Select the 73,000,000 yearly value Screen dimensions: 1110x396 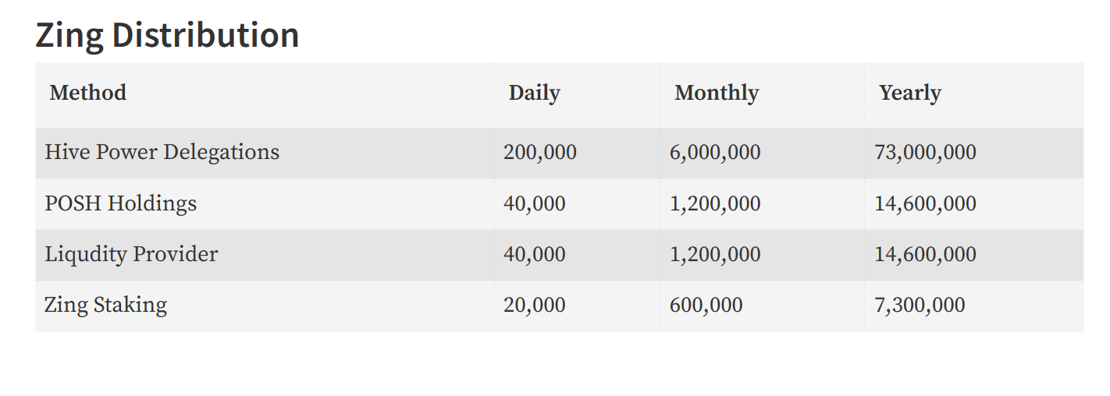[926, 152]
